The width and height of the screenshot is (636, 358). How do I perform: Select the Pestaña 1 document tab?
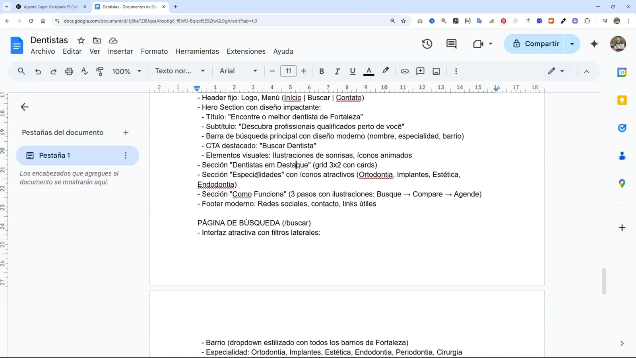coord(55,155)
